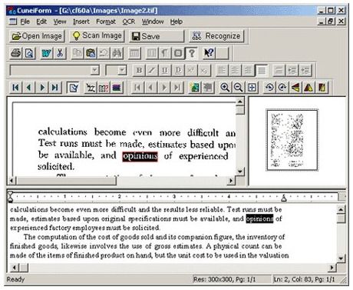The height and width of the screenshot is (290, 353).
Task: Click the green image layout icon
Action: (195, 88)
